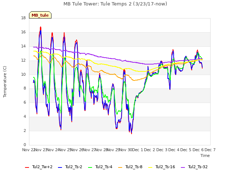Select the Tul2_Ts-4 legend label

tap(104, 167)
